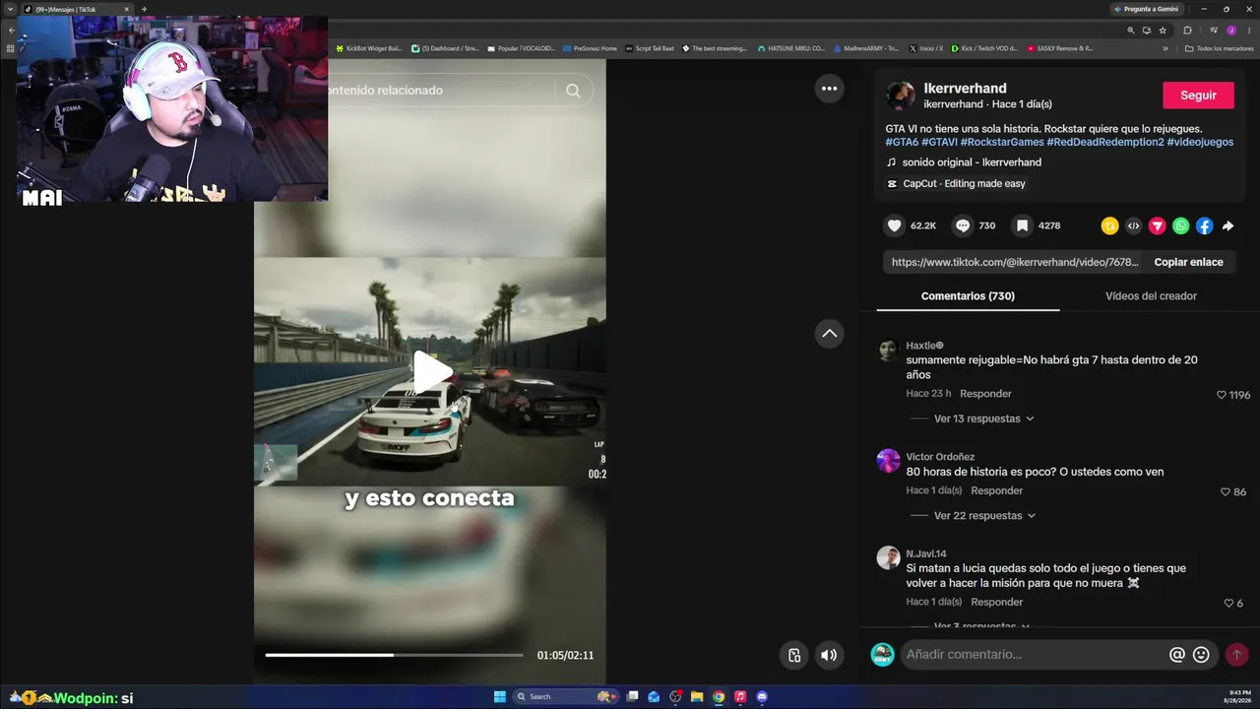
Task: Reply to Haxtle's comment with Responder
Action: (985, 394)
